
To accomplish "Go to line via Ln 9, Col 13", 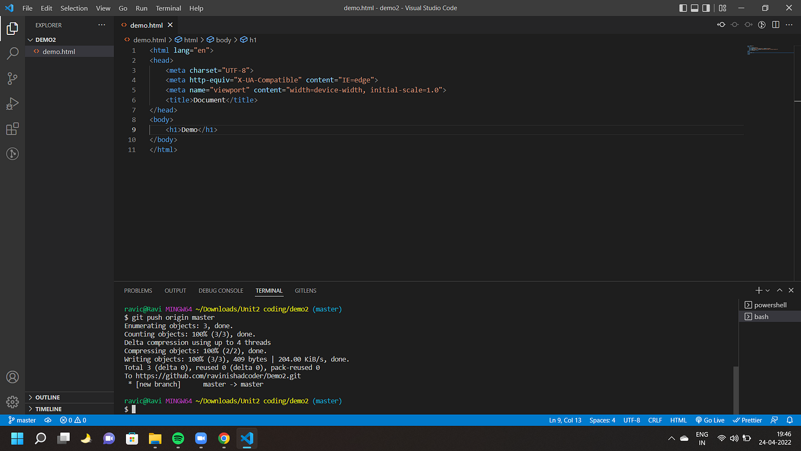I will coord(565,420).
